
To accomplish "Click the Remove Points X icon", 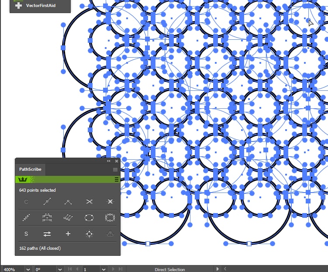I will pyautogui.click(x=110, y=202).
